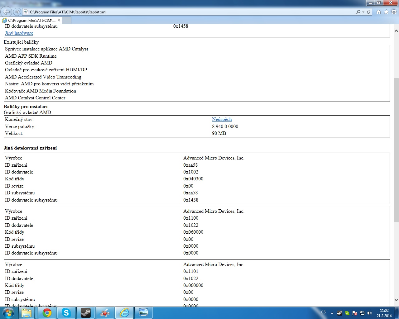The width and height of the screenshot is (399, 319).
Task: Open Favorites via the star icon
Action: click(x=387, y=12)
